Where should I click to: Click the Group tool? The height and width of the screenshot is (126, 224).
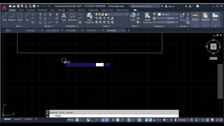click(182, 17)
